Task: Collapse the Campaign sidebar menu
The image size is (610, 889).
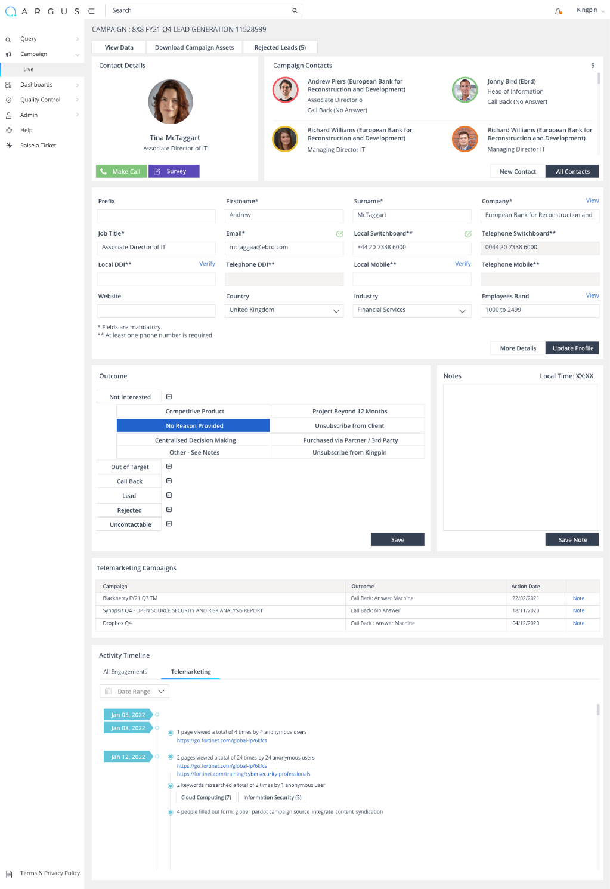Action: coord(78,54)
